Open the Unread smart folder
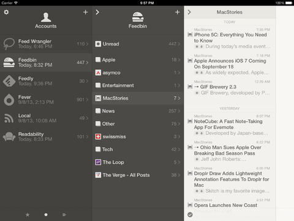 tap(138, 44)
